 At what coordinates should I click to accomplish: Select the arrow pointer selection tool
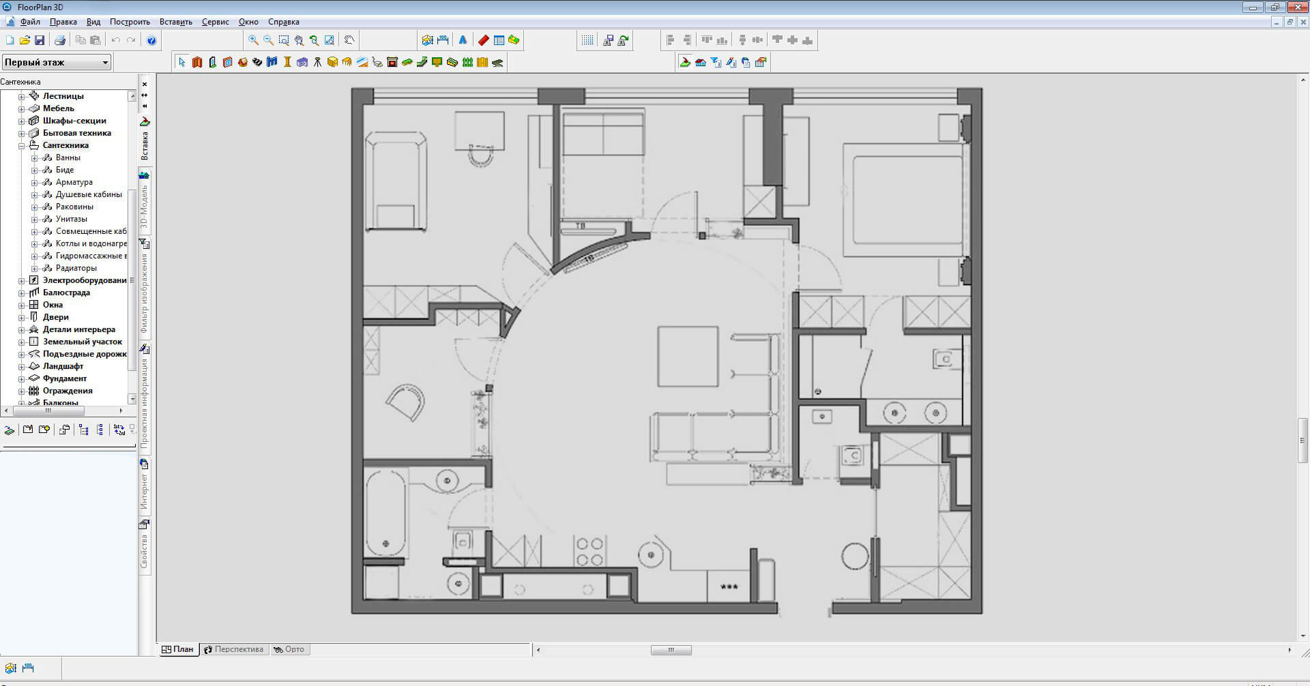pyautogui.click(x=181, y=62)
